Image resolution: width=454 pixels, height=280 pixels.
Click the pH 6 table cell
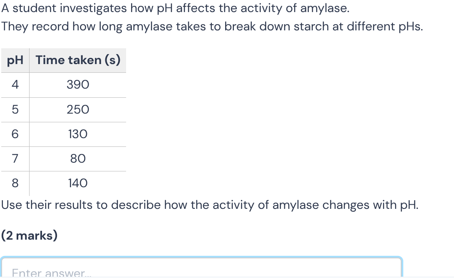pyautogui.click(x=15, y=134)
